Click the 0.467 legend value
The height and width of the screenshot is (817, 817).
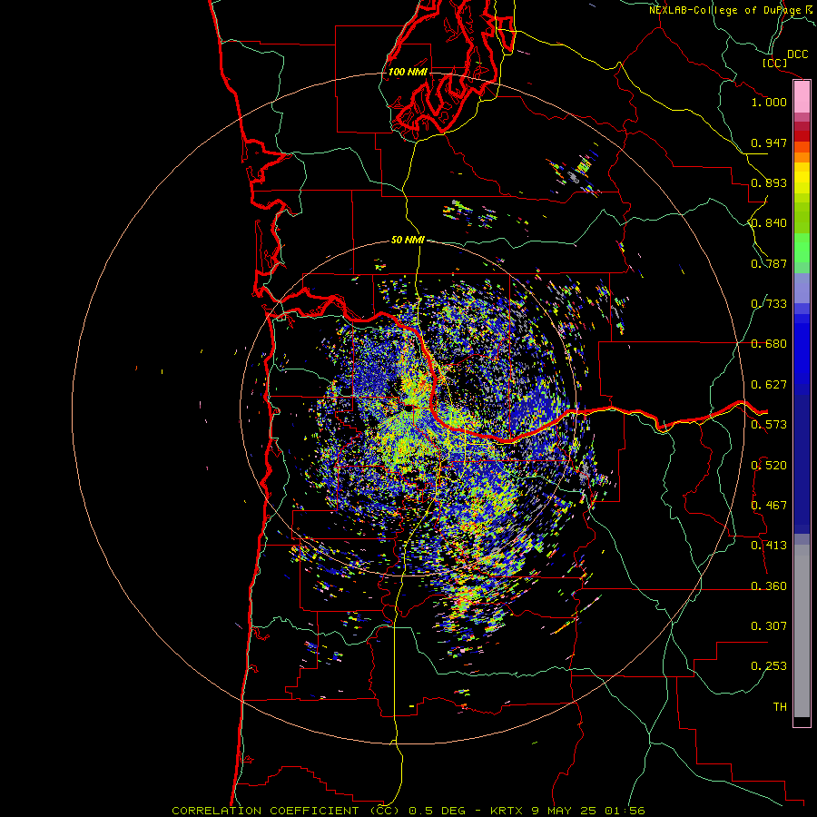click(x=769, y=506)
